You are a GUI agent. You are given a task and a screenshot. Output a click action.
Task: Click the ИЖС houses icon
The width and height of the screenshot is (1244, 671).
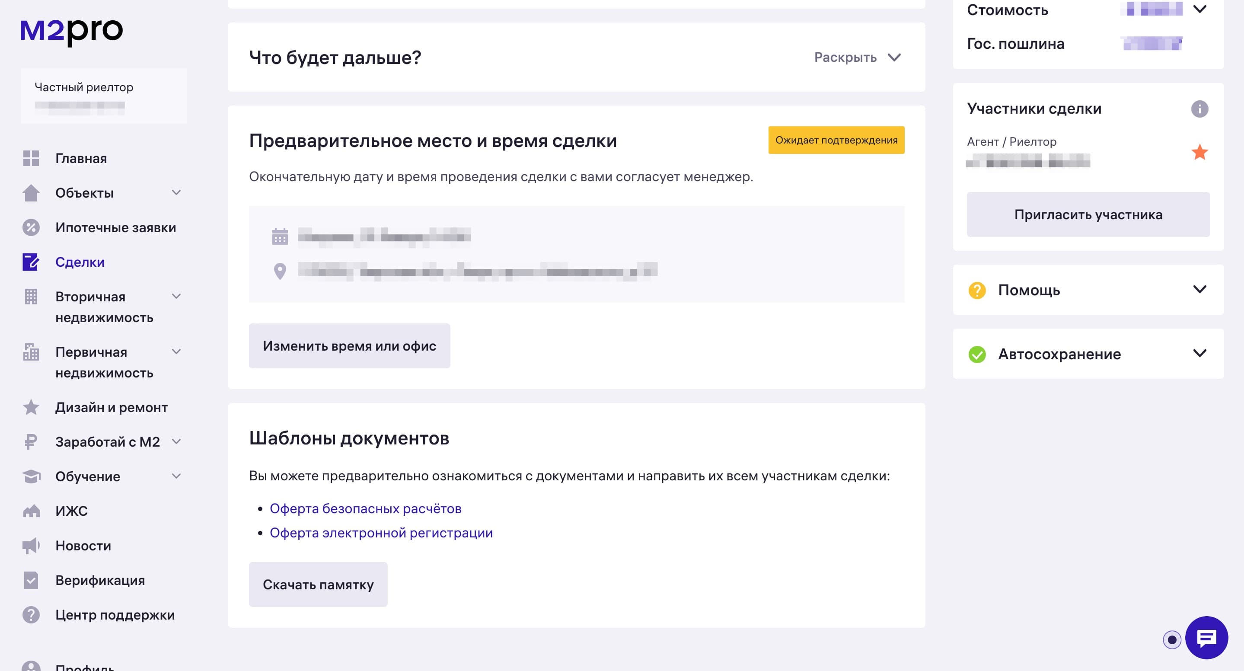point(31,511)
